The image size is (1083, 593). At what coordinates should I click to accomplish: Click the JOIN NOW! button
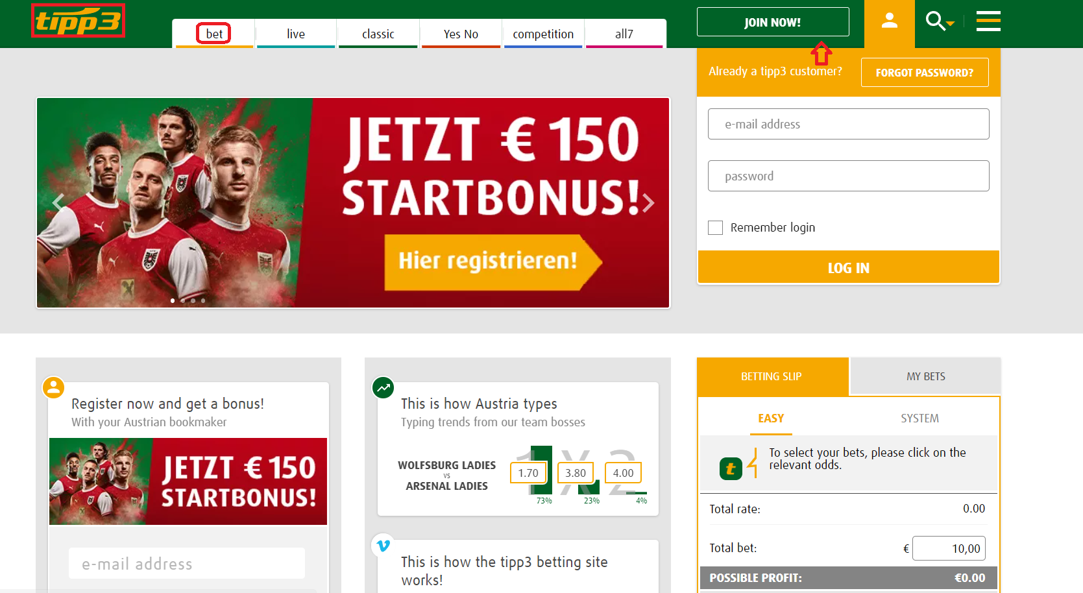coord(773,22)
